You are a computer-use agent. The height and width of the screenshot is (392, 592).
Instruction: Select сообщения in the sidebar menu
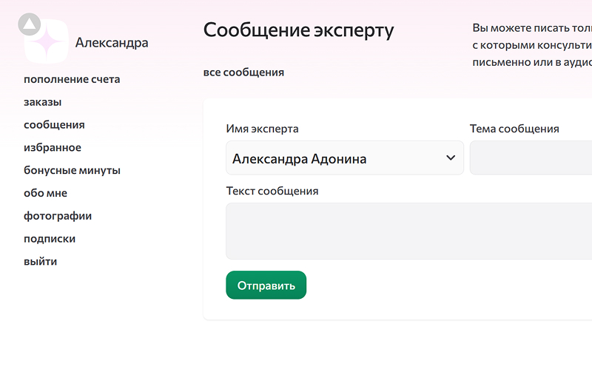coord(54,125)
